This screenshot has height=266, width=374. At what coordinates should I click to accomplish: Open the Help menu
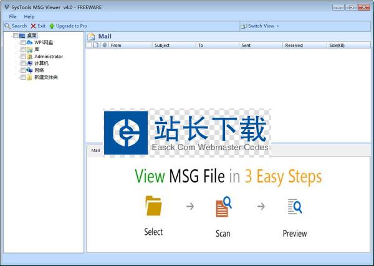pos(29,17)
